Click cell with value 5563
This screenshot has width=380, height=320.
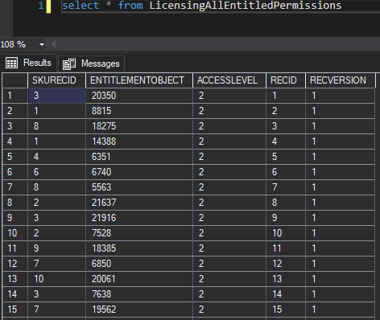tap(139, 187)
